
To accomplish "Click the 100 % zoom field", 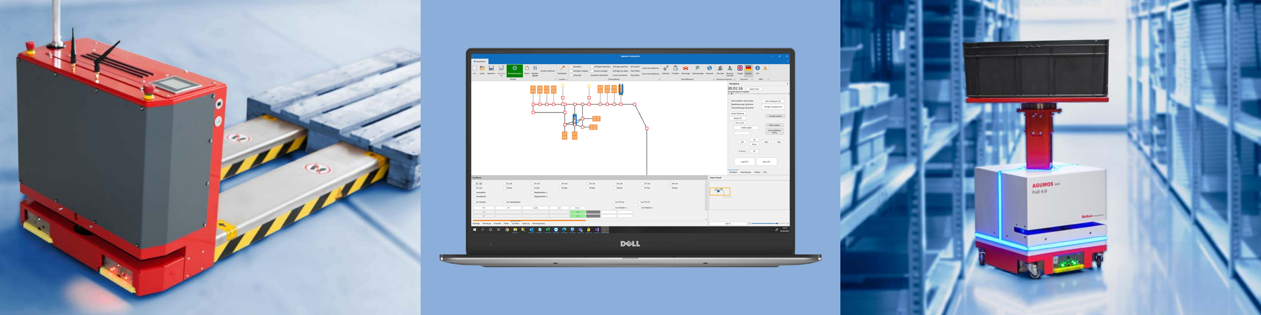I will tap(728, 224).
